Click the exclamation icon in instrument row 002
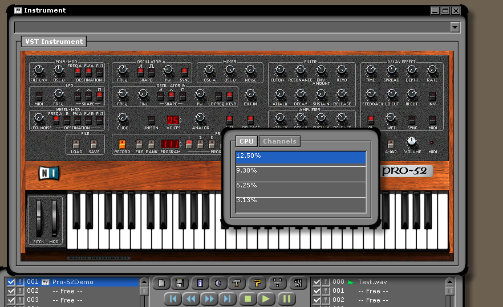503x307 pixels. [x=20, y=291]
